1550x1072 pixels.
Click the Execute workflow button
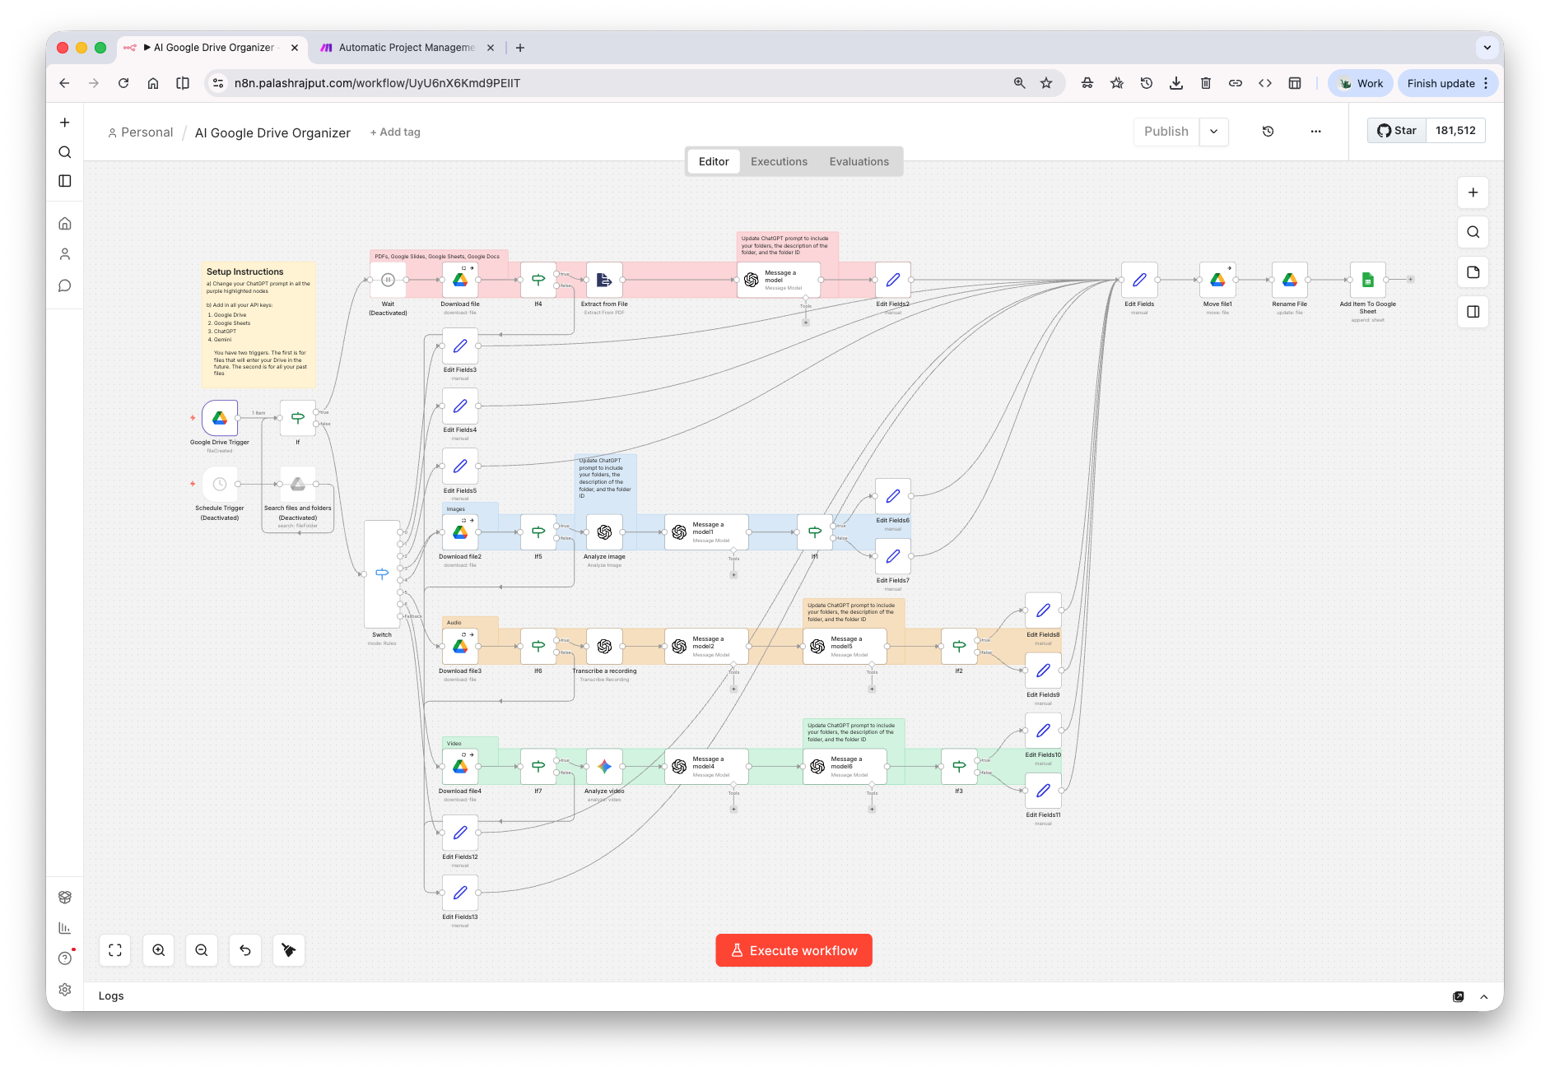[793, 950]
